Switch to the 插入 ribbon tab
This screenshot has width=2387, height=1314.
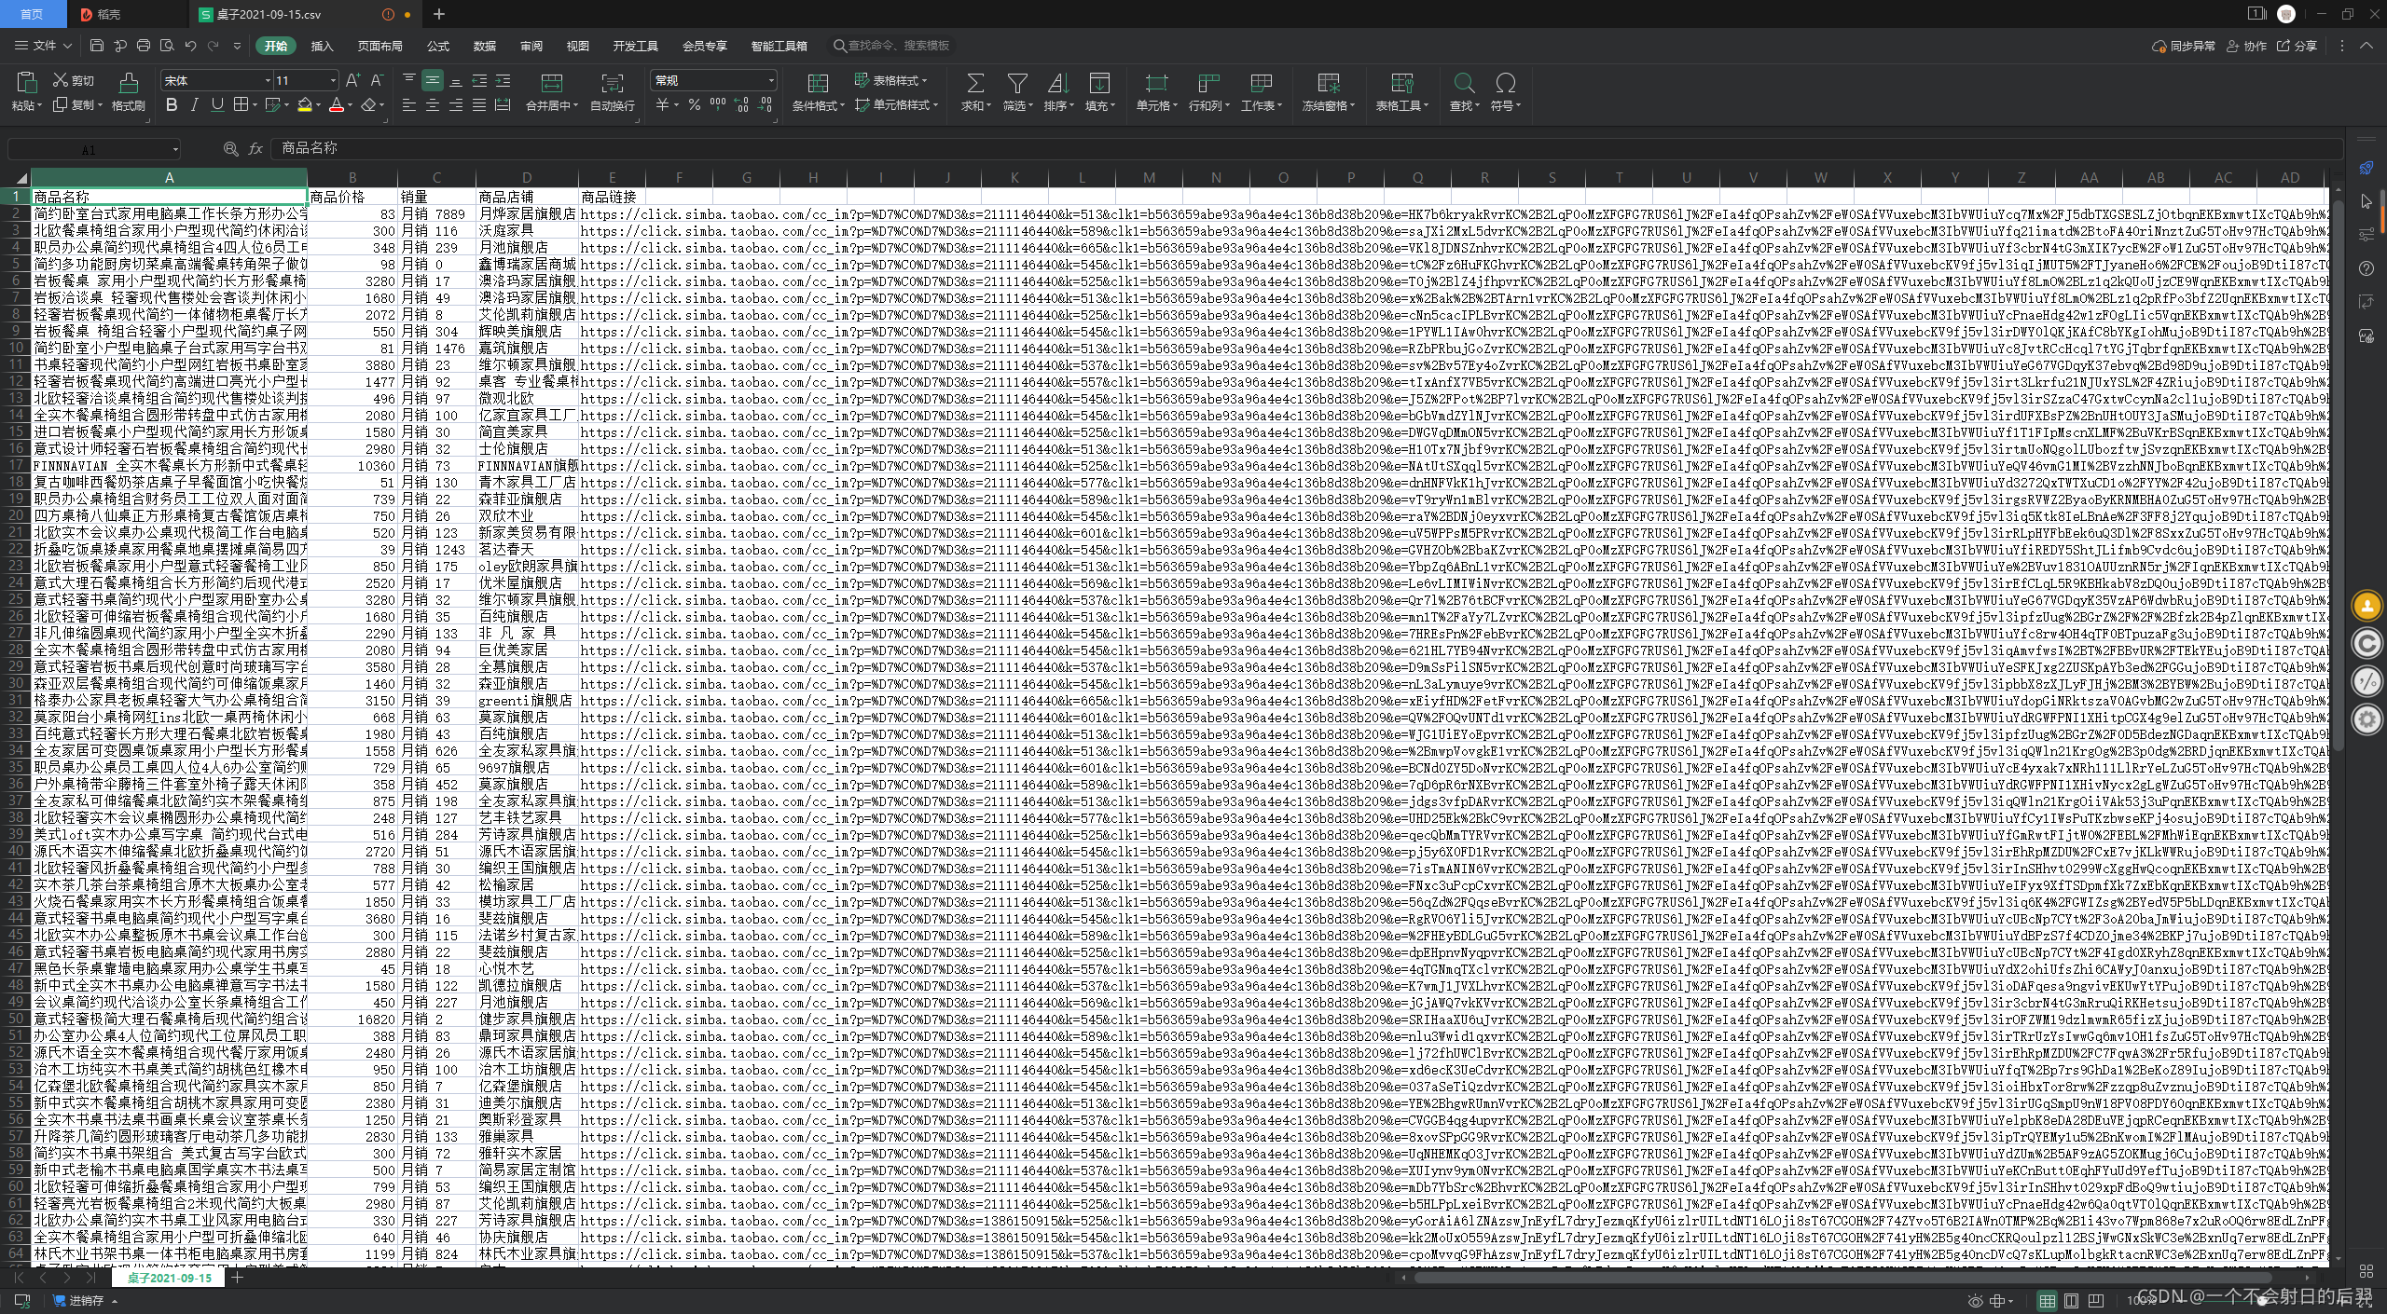coord(322,46)
